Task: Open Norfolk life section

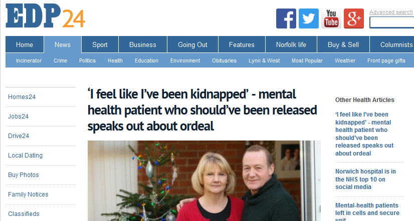Action: [291, 45]
